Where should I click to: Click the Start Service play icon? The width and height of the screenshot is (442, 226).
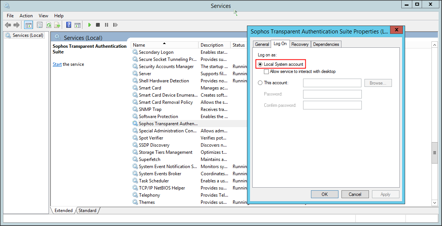(90, 25)
